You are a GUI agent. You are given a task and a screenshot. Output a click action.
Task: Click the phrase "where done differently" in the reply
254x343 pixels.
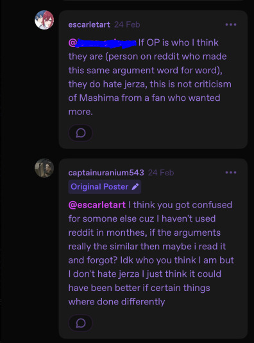coord(117,302)
